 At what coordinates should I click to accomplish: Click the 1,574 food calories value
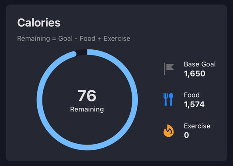coord(194,104)
